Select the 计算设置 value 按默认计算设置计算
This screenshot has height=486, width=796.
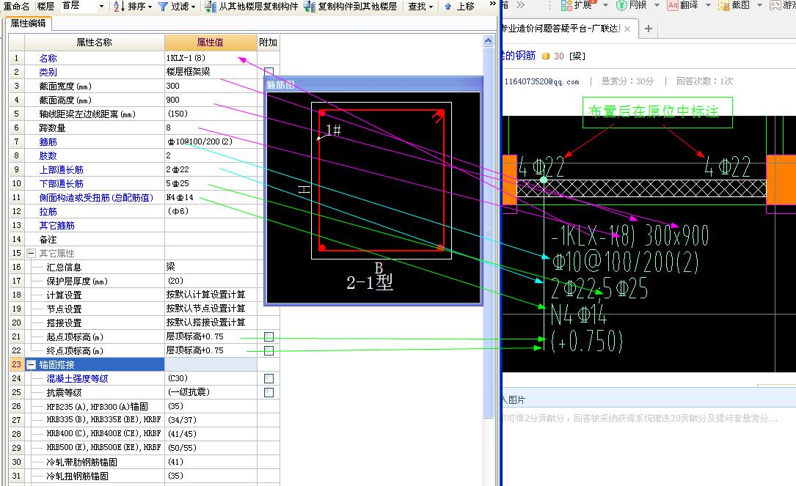211,295
